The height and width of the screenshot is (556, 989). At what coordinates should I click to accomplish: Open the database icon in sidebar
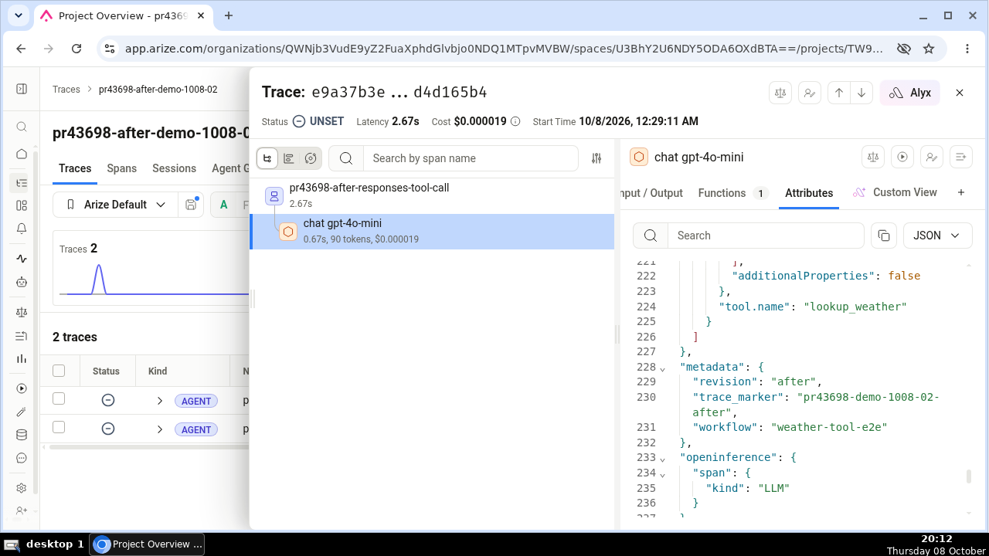pyautogui.click(x=22, y=435)
